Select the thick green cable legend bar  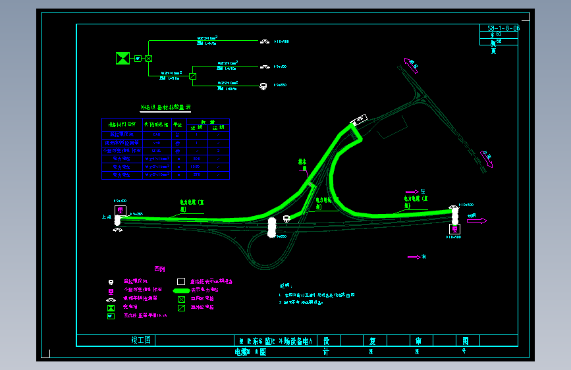[181, 290]
